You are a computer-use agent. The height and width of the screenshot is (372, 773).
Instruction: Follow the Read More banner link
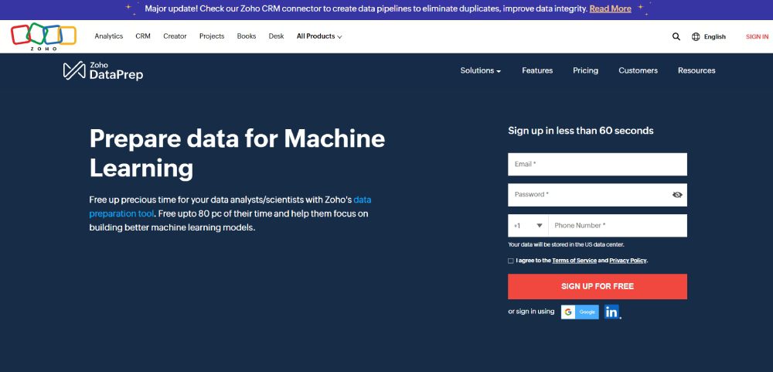611,9
